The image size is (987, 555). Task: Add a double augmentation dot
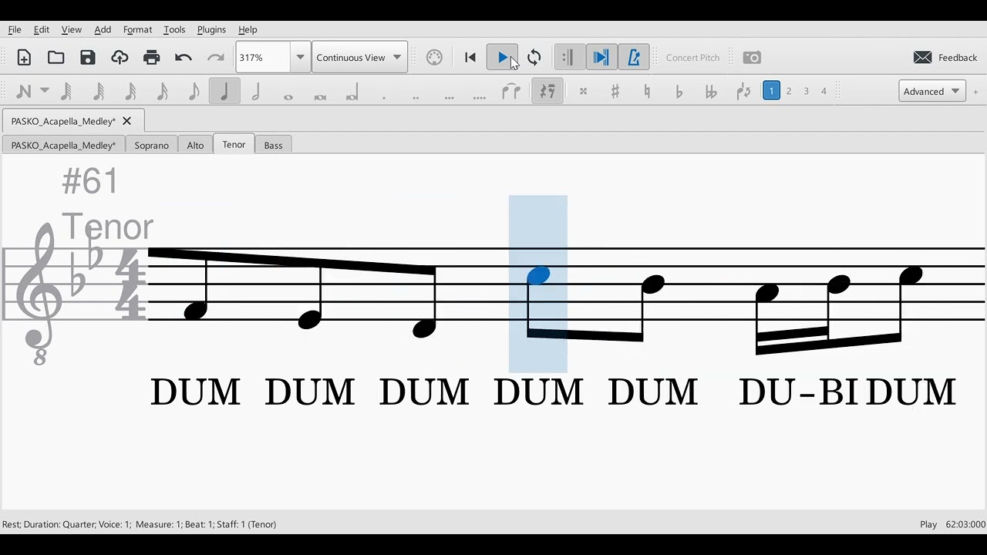click(x=416, y=96)
